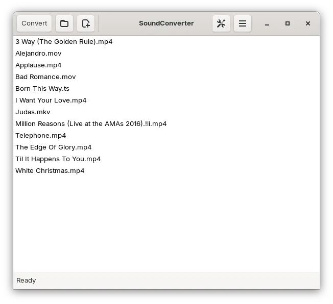Open the add folder icon
Viewport: 333px width, 304px height.
[x=64, y=23]
